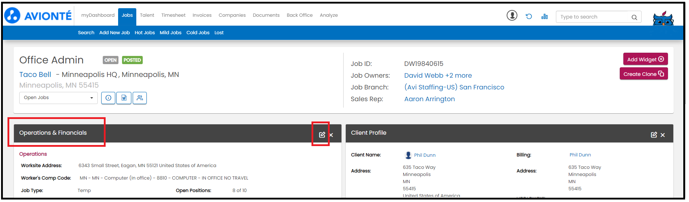Close the Operations & Financials widget
689x202 pixels.
coord(331,135)
